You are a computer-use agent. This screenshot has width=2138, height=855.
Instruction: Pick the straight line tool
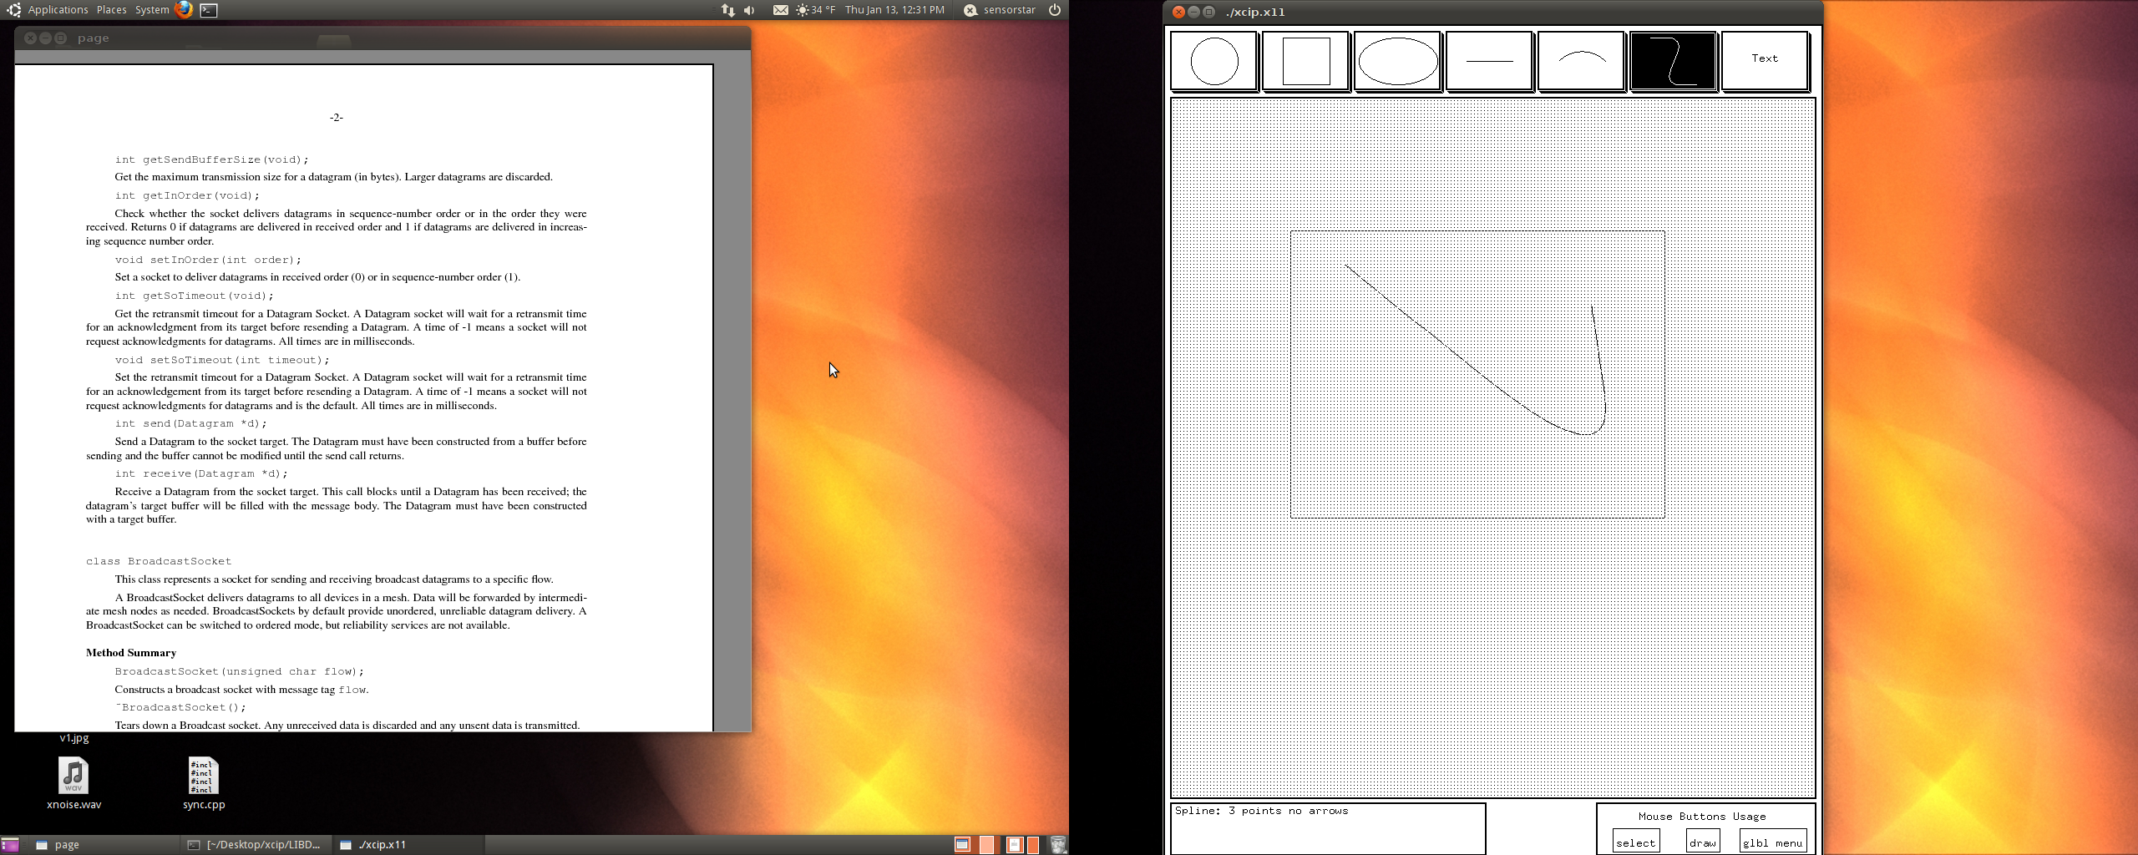[x=1489, y=61]
